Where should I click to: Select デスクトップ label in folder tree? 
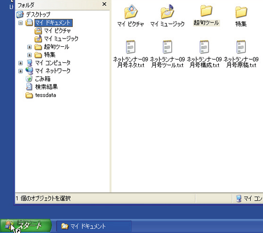click(38, 15)
